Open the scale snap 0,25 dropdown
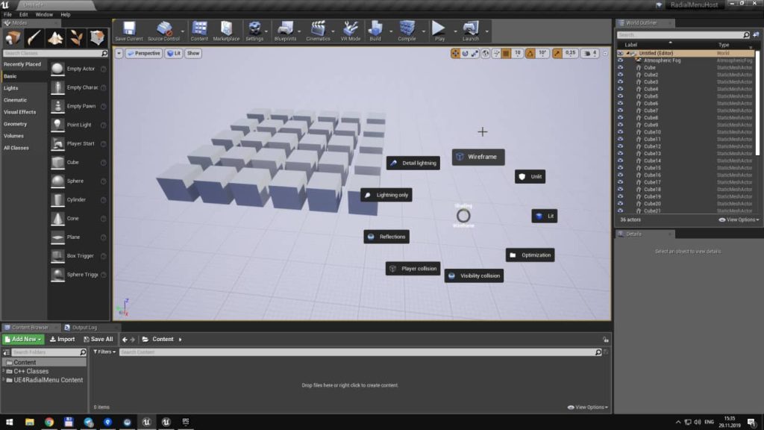Screen dimensions: 764x430 tap(570, 53)
